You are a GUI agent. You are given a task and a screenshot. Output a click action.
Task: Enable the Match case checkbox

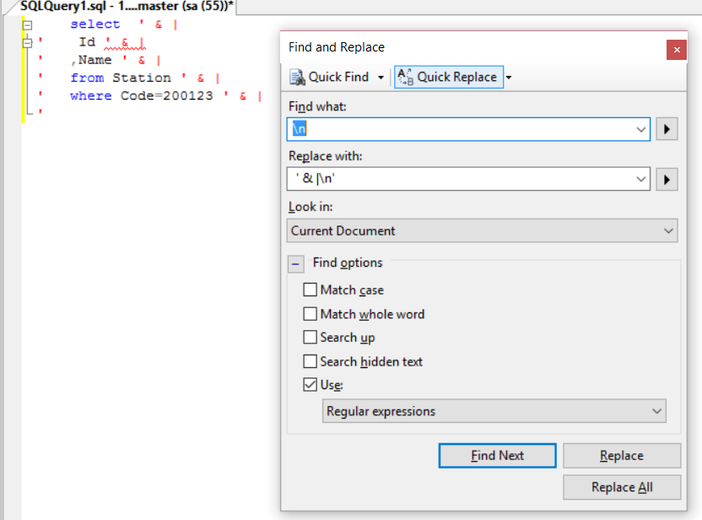click(310, 290)
